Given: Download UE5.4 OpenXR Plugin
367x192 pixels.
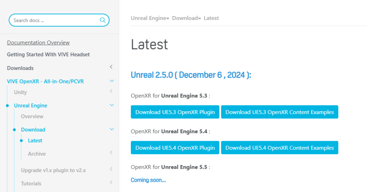Looking at the screenshot, I should tap(175, 148).
